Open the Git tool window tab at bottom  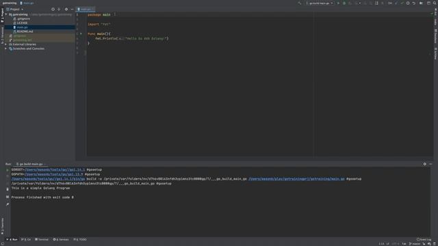[26, 239]
